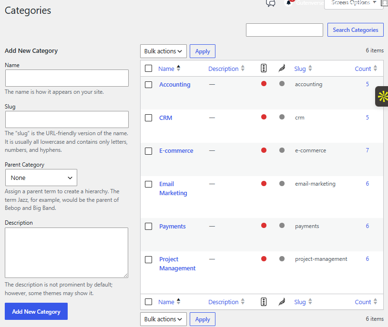This screenshot has height=327, width=388.
Task: Click the Search Categories button
Action: click(355, 30)
